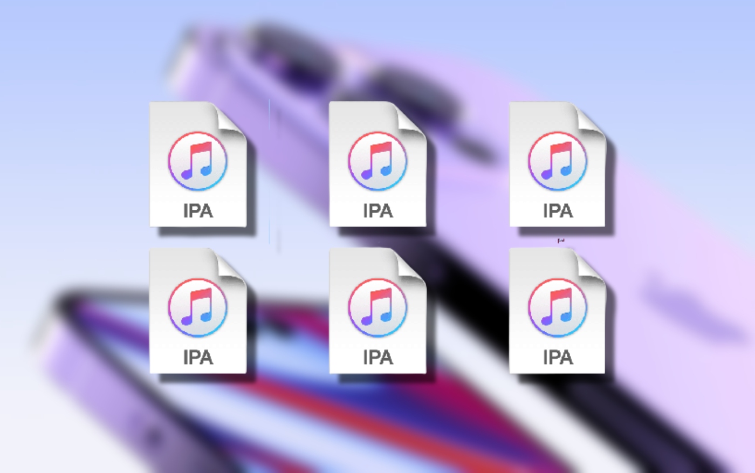Select the bottom-right IPA file icon

point(558,311)
